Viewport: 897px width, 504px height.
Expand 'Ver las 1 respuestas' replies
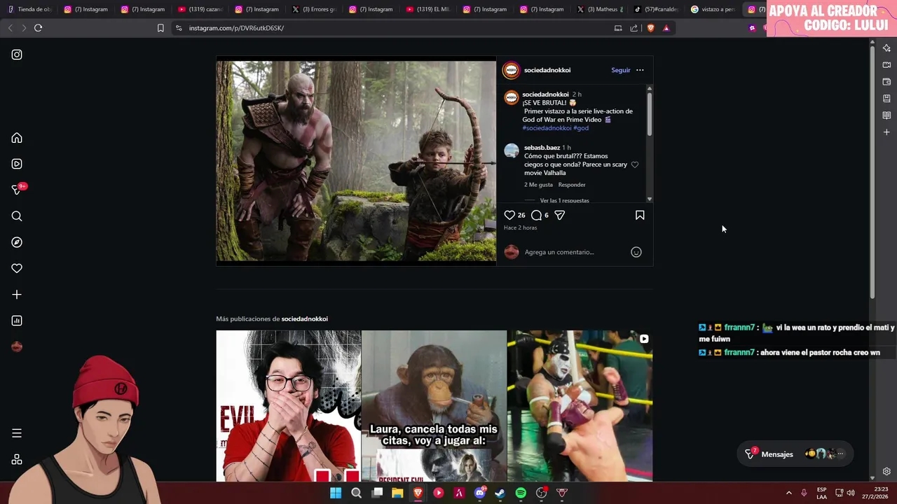564,201
